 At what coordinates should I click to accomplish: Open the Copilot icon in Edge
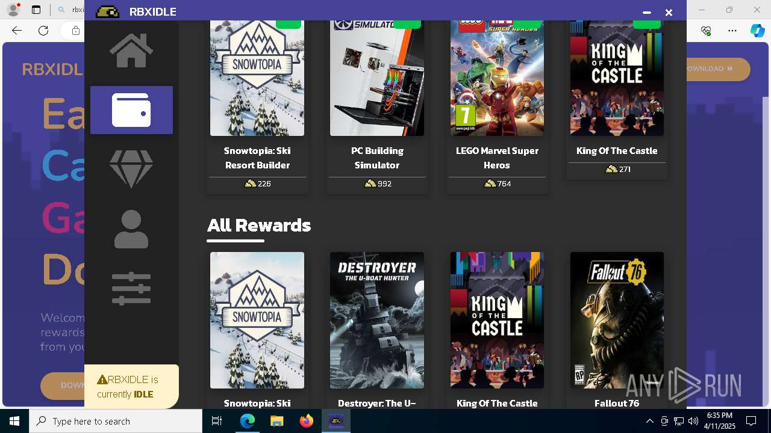click(x=757, y=31)
